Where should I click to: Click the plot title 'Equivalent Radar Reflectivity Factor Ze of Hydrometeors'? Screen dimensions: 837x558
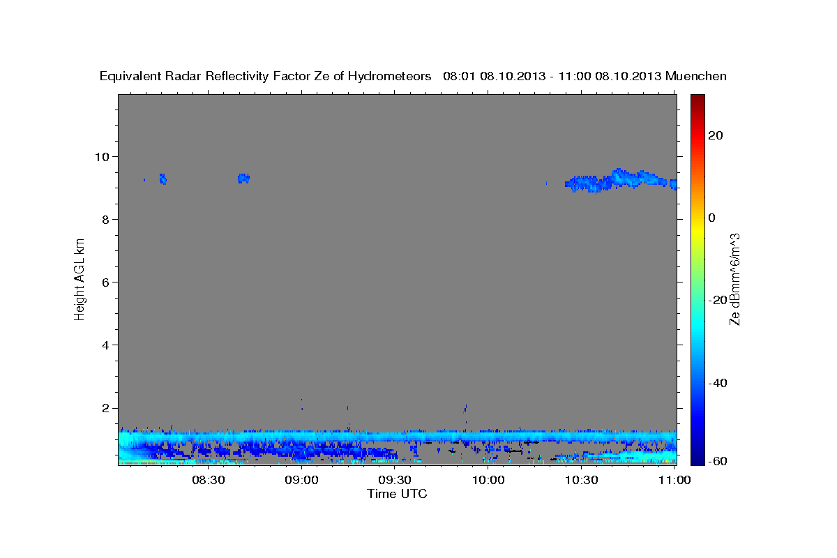point(266,76)
